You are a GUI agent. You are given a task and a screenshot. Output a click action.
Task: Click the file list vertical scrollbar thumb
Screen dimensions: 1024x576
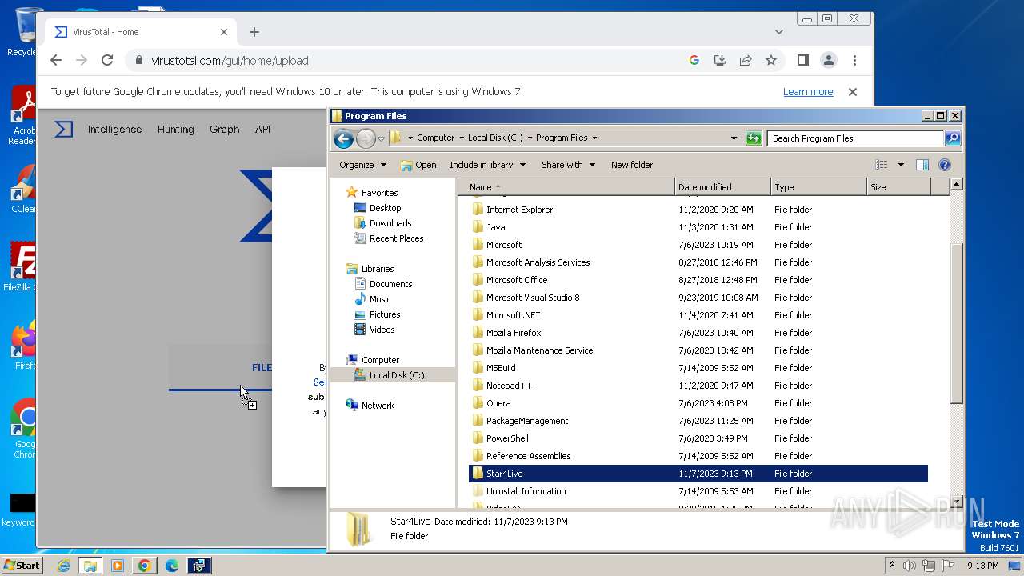click(x=956, y=322)
